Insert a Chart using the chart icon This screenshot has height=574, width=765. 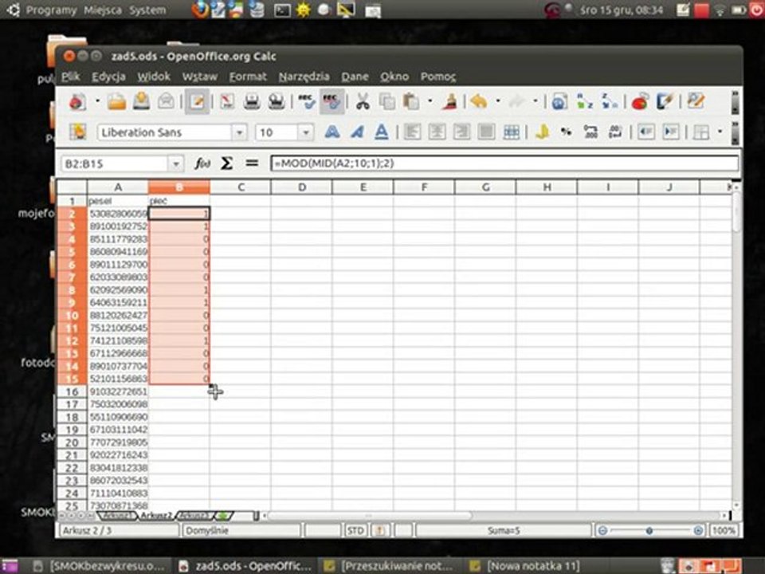tap(640, 101)
